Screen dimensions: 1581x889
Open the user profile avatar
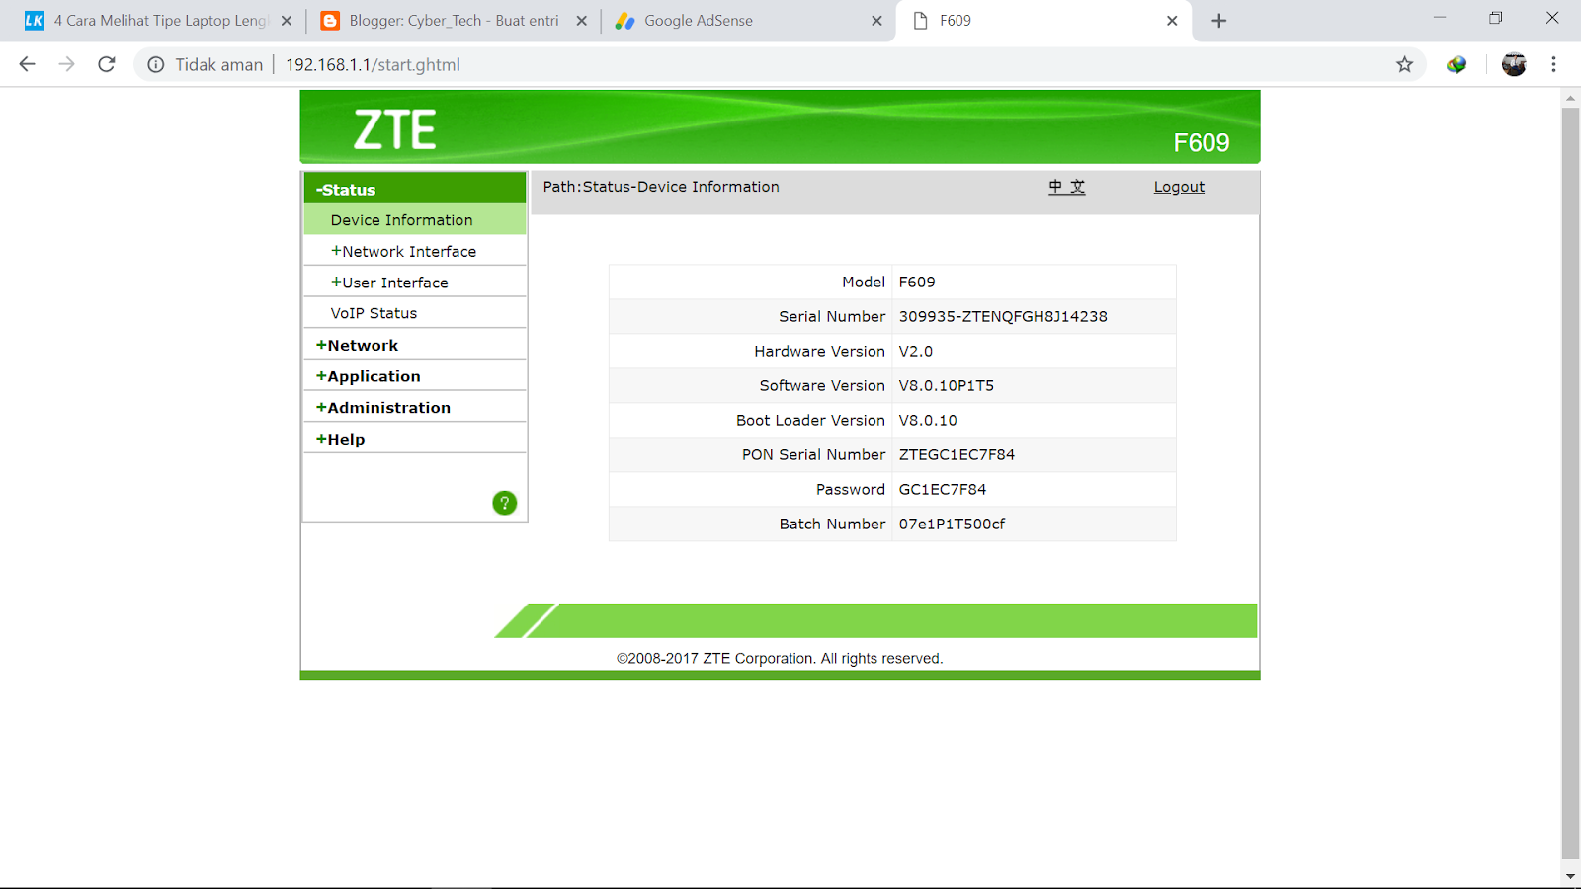(x=1514, y=64)
